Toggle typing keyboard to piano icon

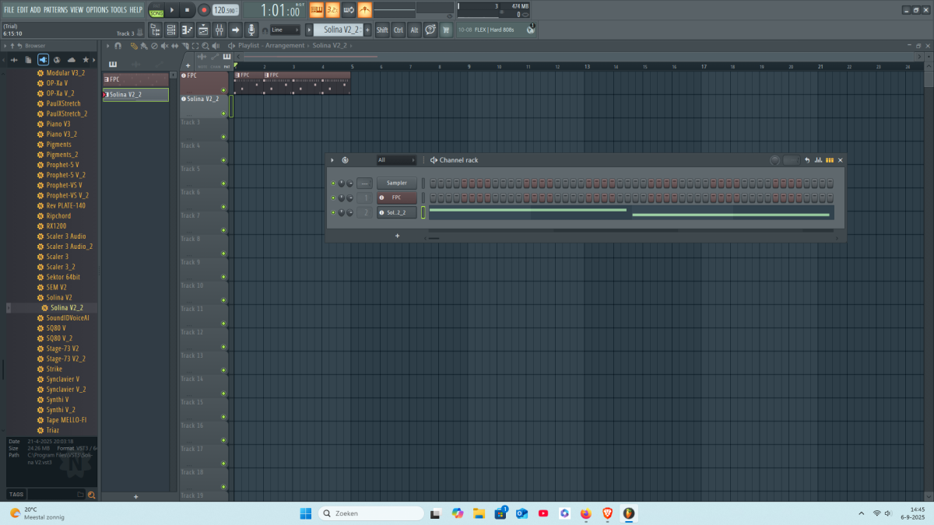(317, 10)
